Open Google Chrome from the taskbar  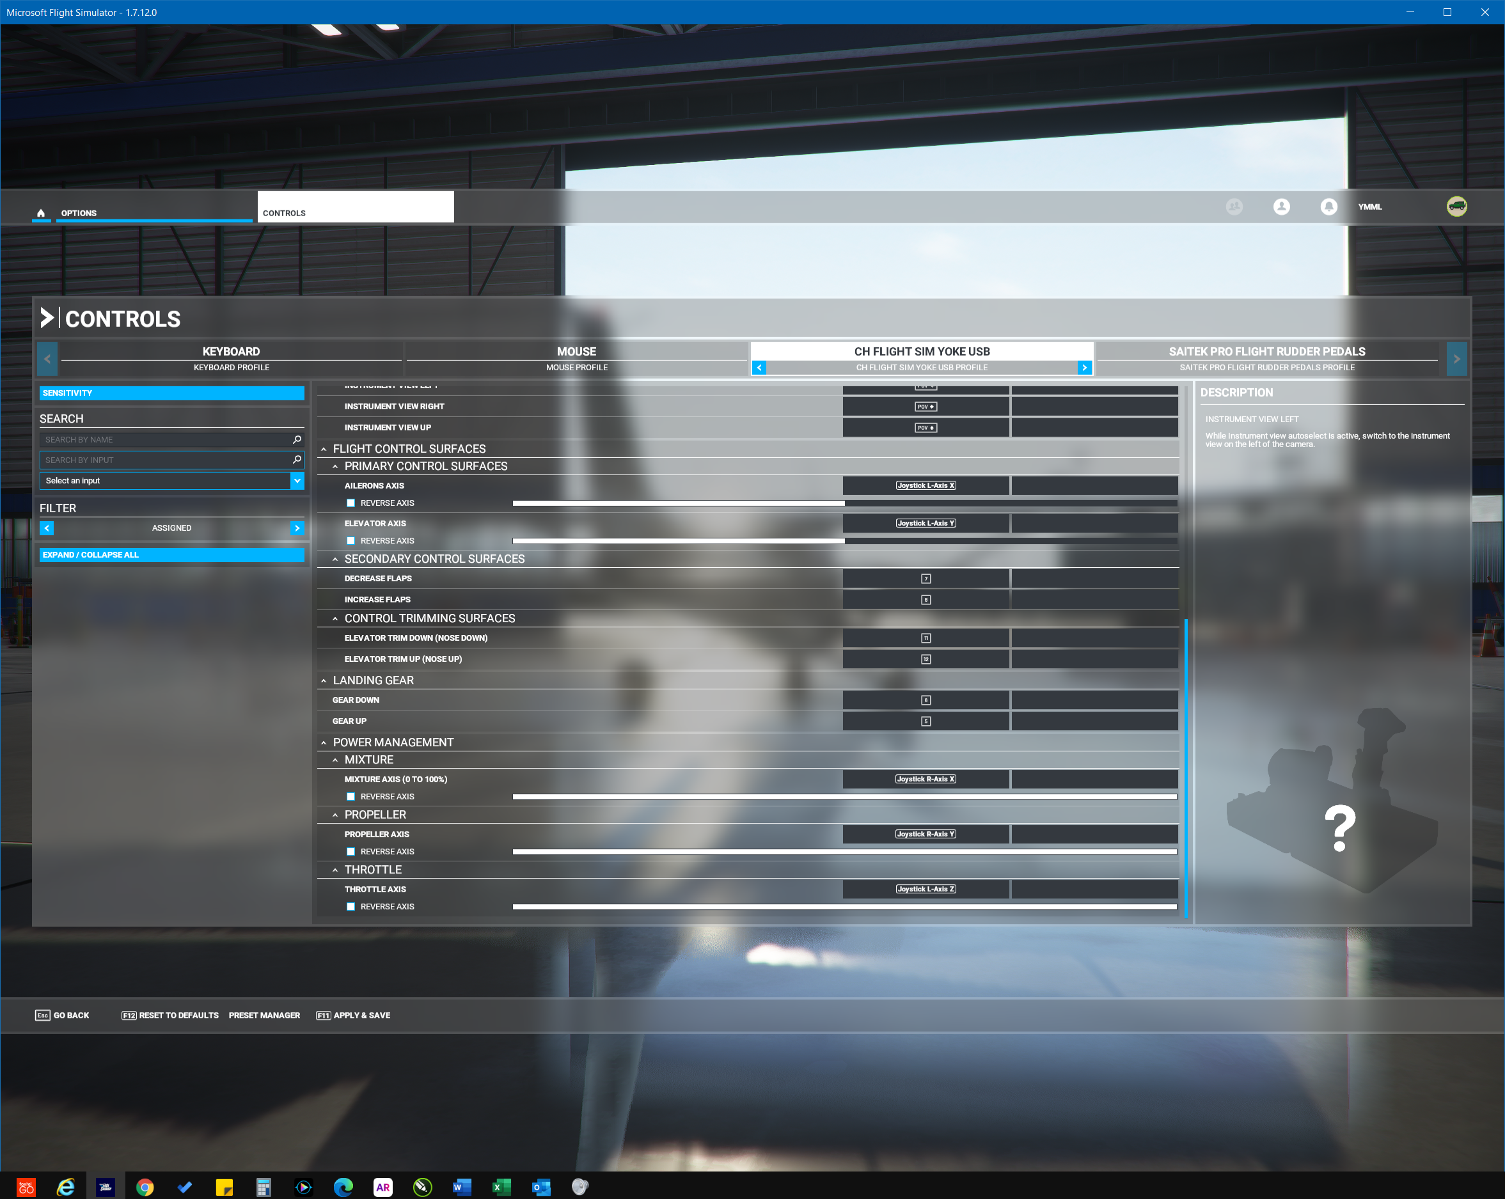(145, 1186)
